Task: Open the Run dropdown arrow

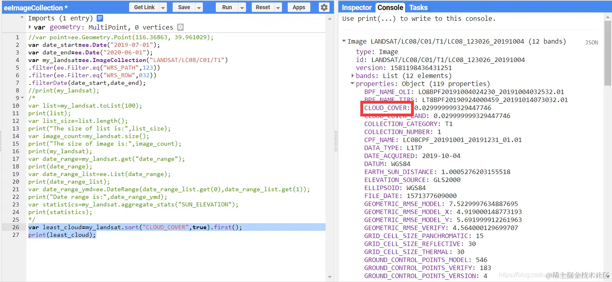Action: tap(242, 7)
